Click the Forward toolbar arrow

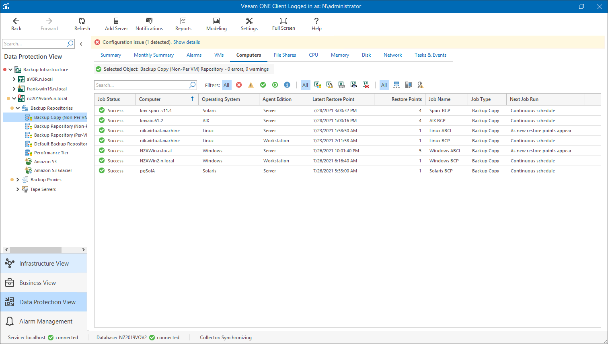(x=49, y=24)
